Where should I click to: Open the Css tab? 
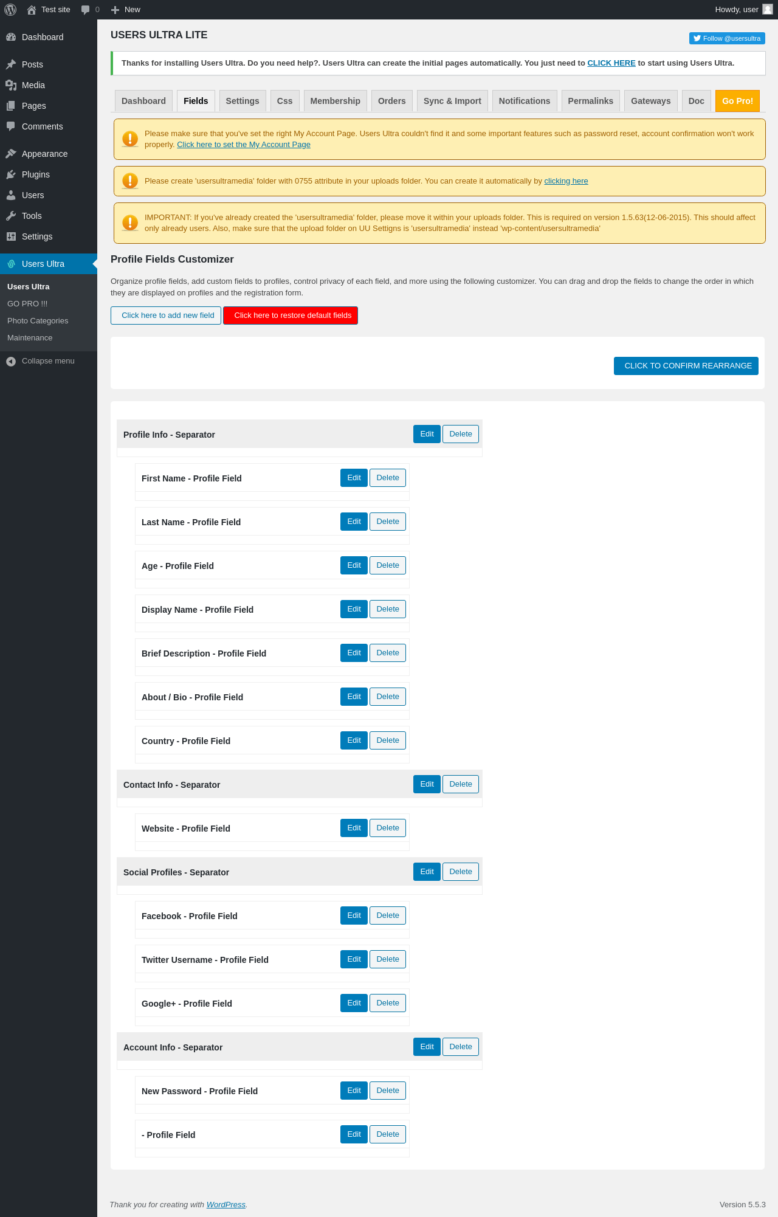click(x=284, y=101)
